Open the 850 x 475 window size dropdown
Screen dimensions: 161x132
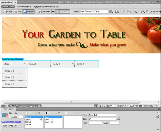(123, 106)
